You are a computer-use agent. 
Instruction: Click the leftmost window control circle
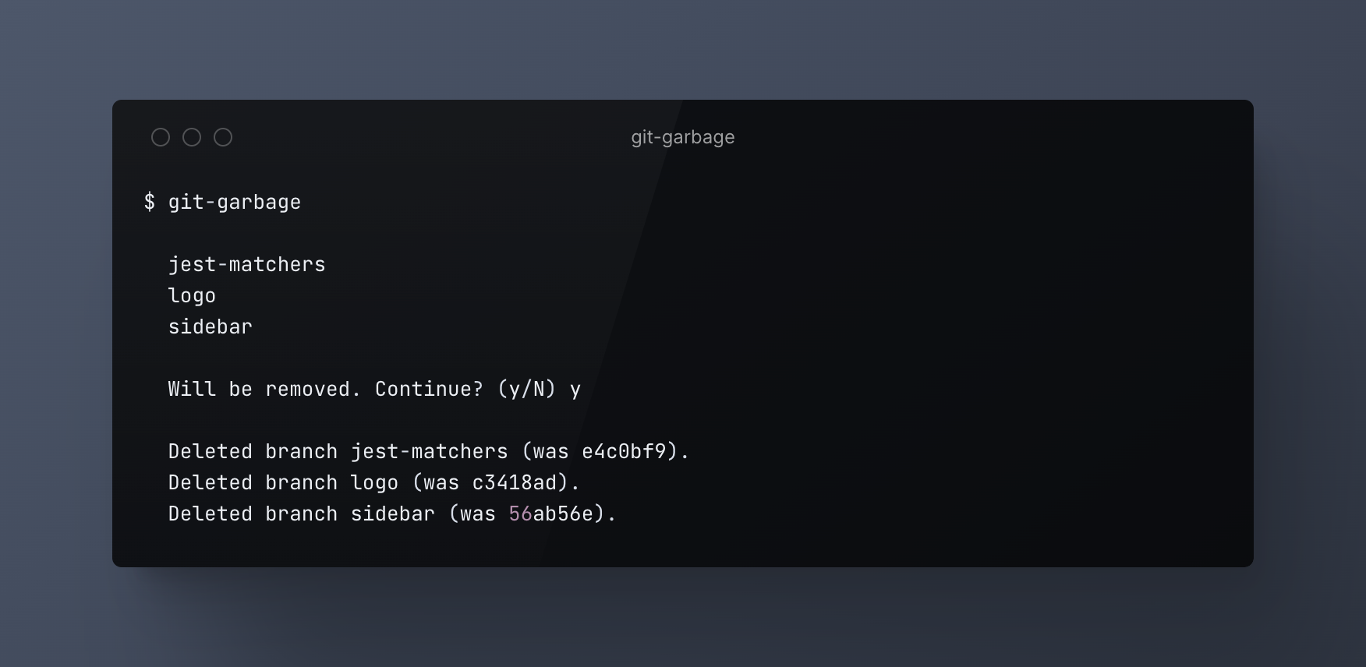click(x=161, y=136)
